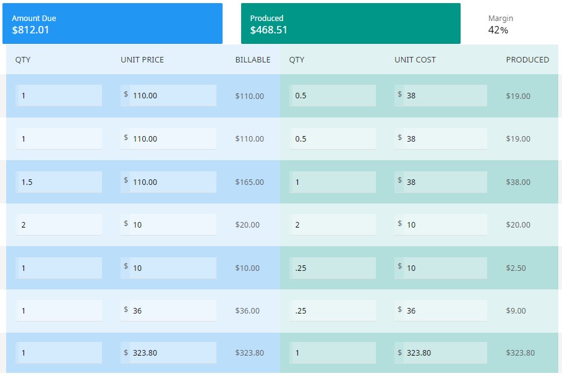Click the $38.00 produced amount
This screenshot has height=376, width=562.
click(x=518, y=182)
